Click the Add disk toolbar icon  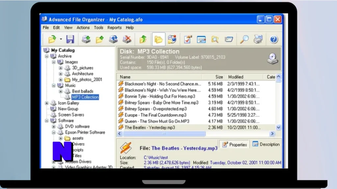86,39
